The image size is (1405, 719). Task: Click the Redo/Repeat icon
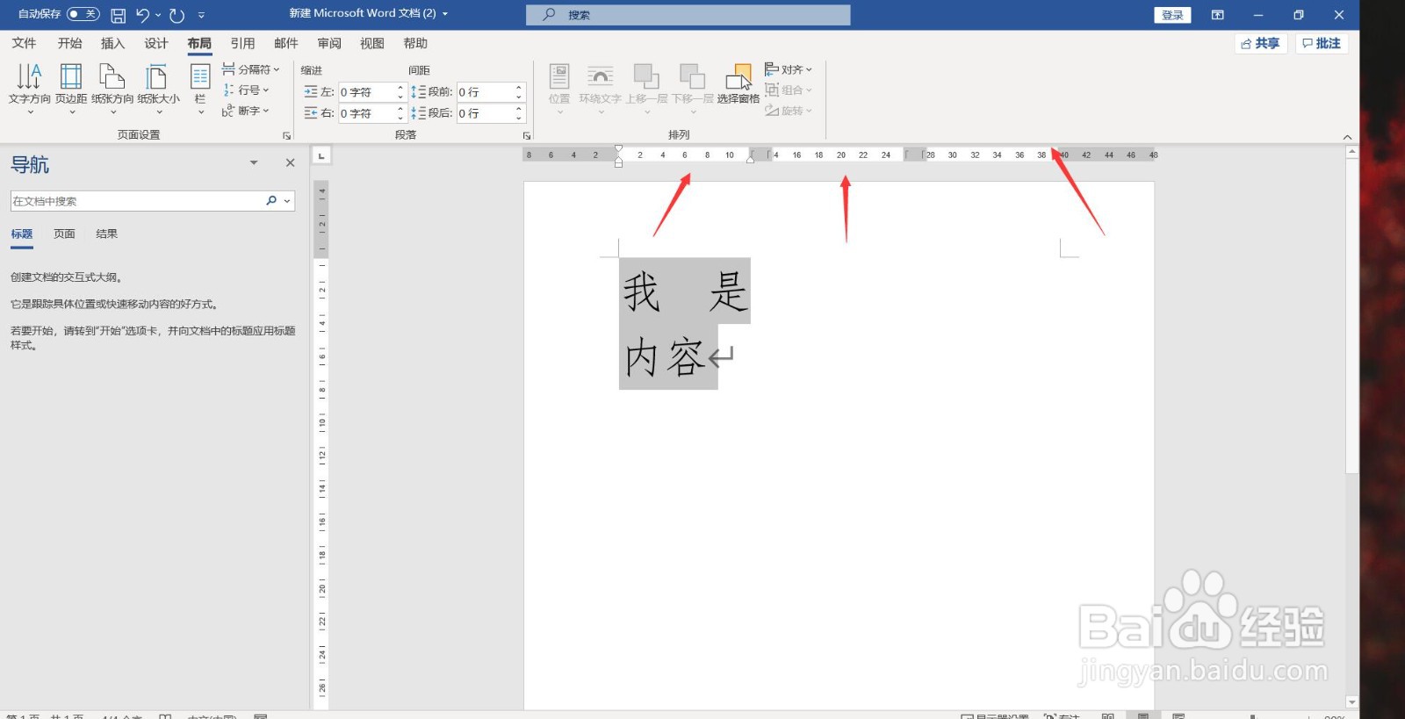tap(177, 15)
